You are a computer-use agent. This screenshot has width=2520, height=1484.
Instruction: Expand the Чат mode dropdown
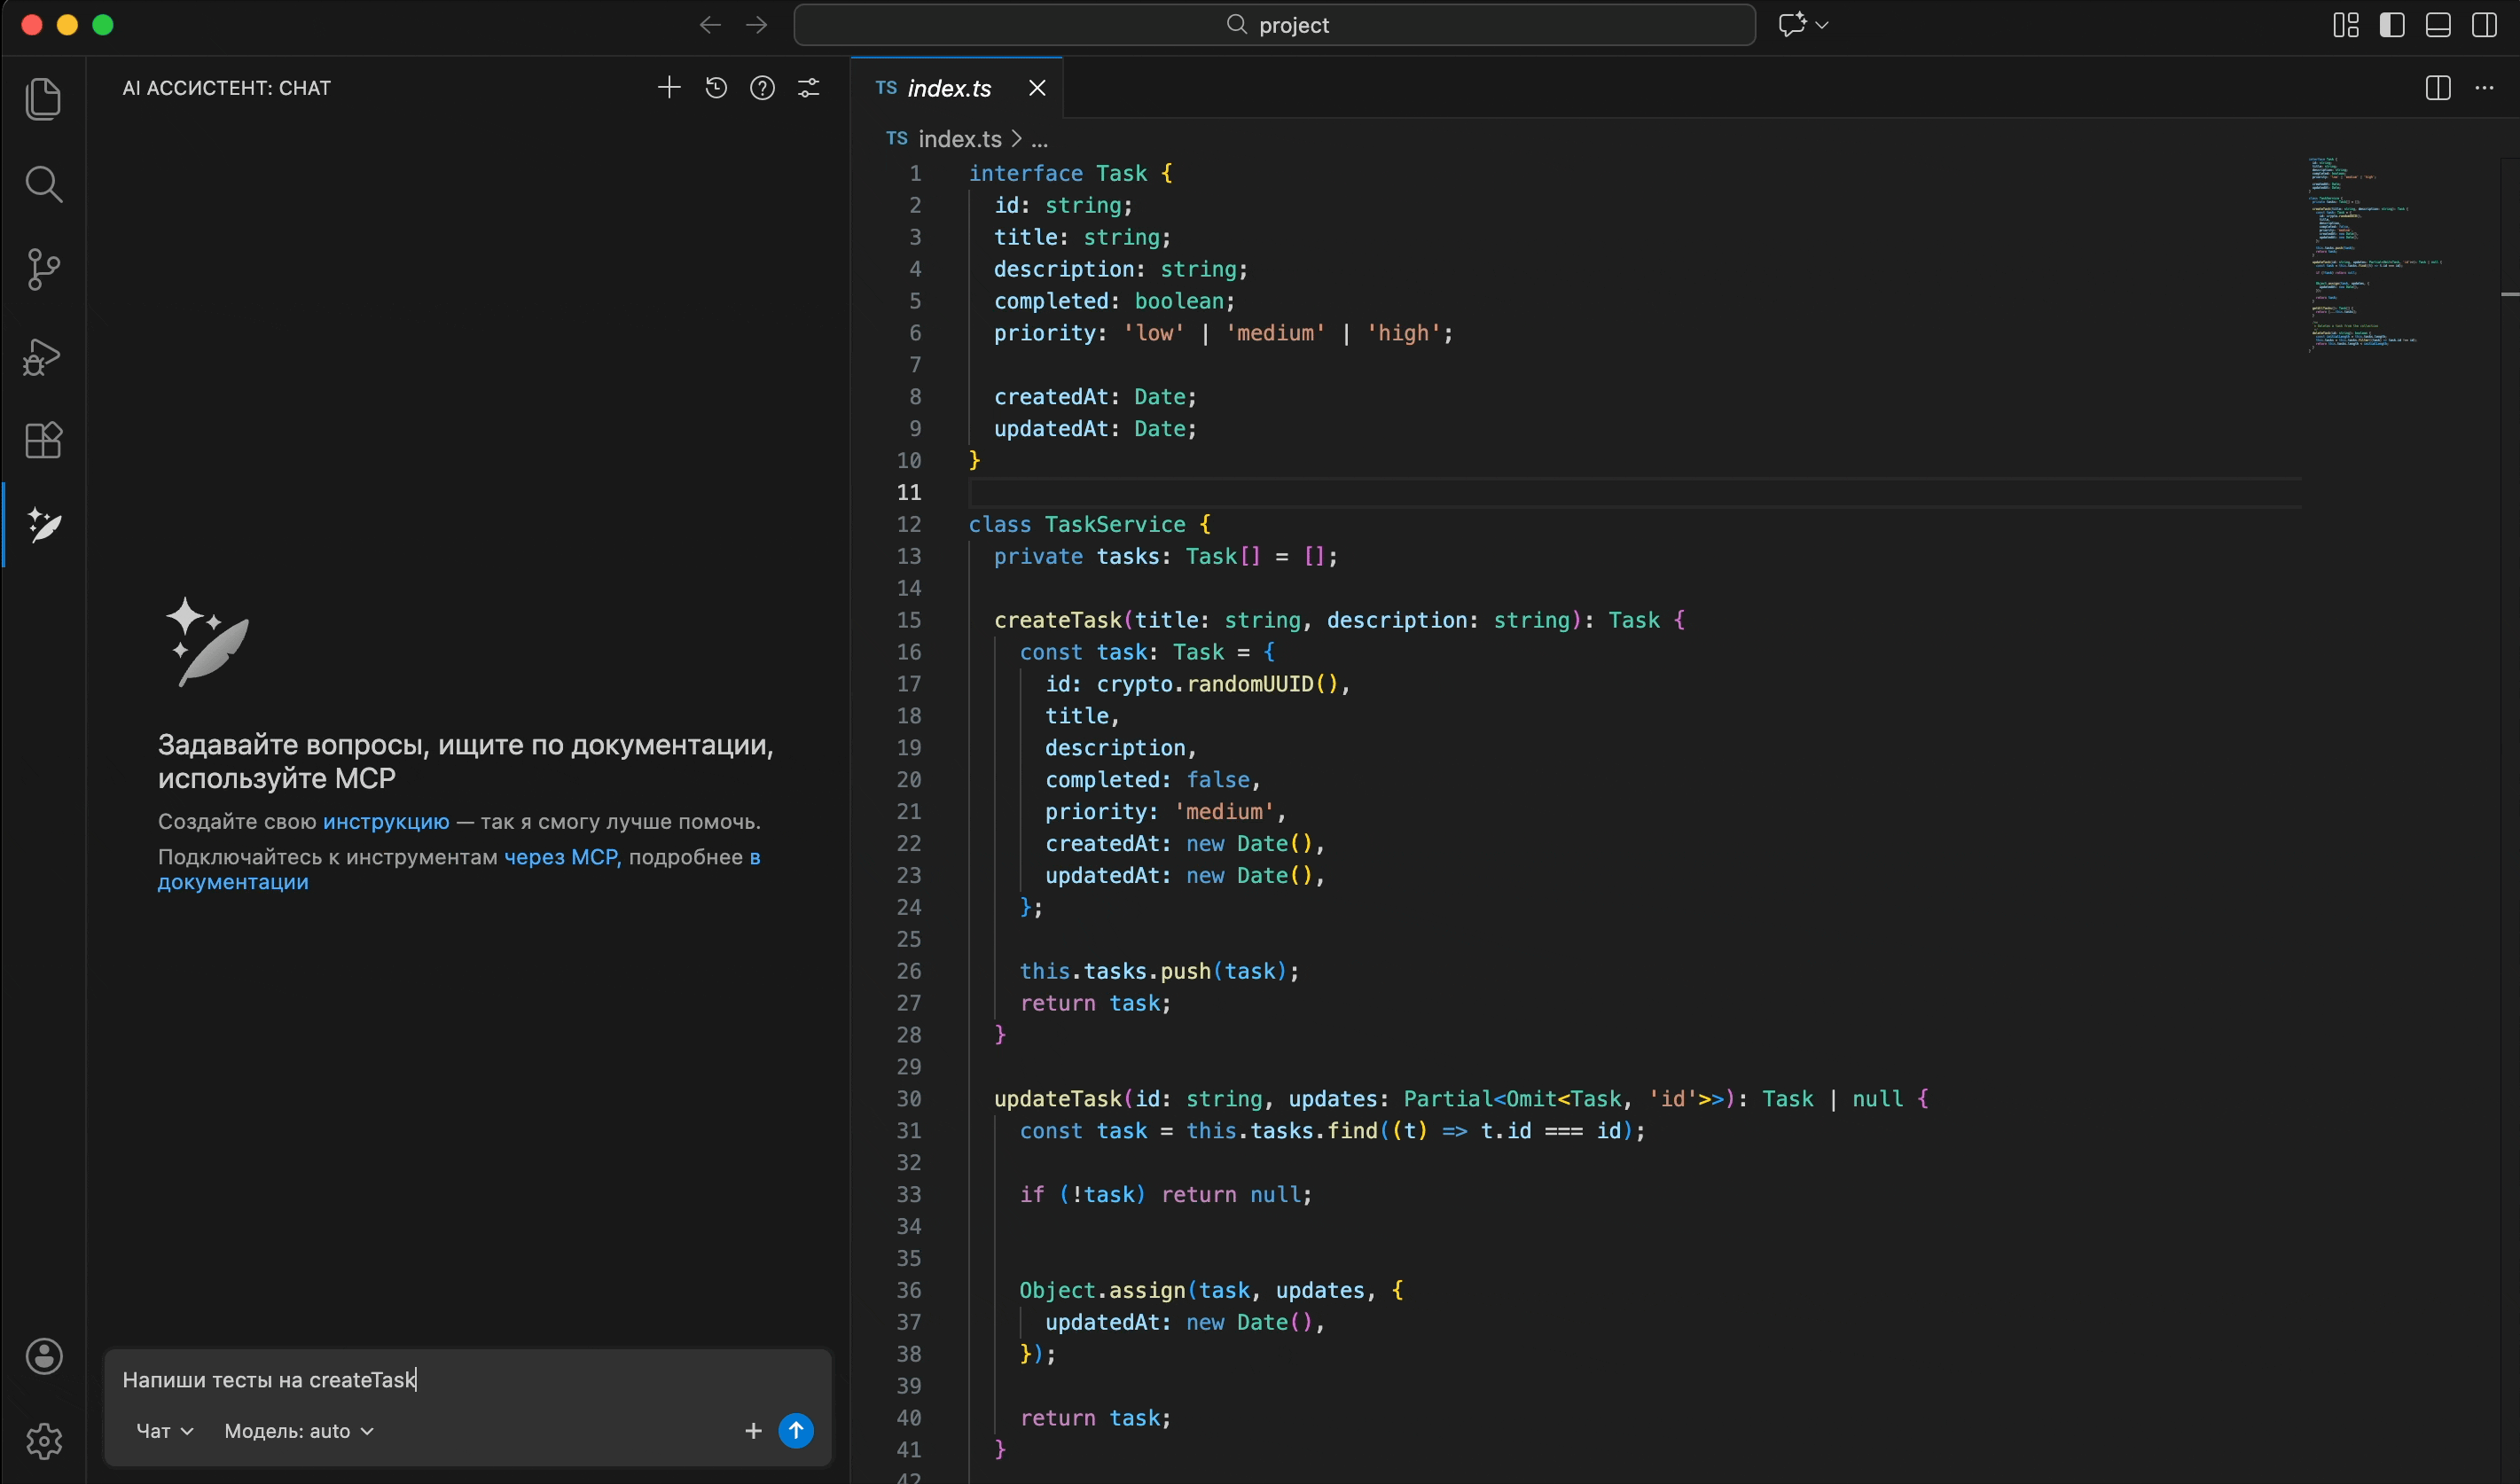point(165,1431)
